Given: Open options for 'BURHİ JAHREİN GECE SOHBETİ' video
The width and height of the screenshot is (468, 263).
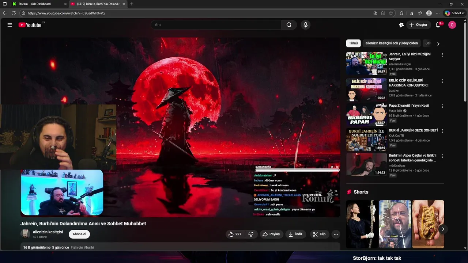Looking at the screenshot, I should (442, 131).
